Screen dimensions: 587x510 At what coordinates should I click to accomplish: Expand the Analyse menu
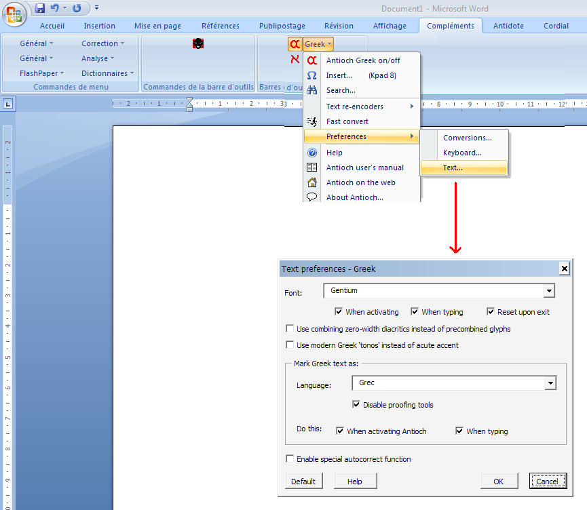[98, 58]
